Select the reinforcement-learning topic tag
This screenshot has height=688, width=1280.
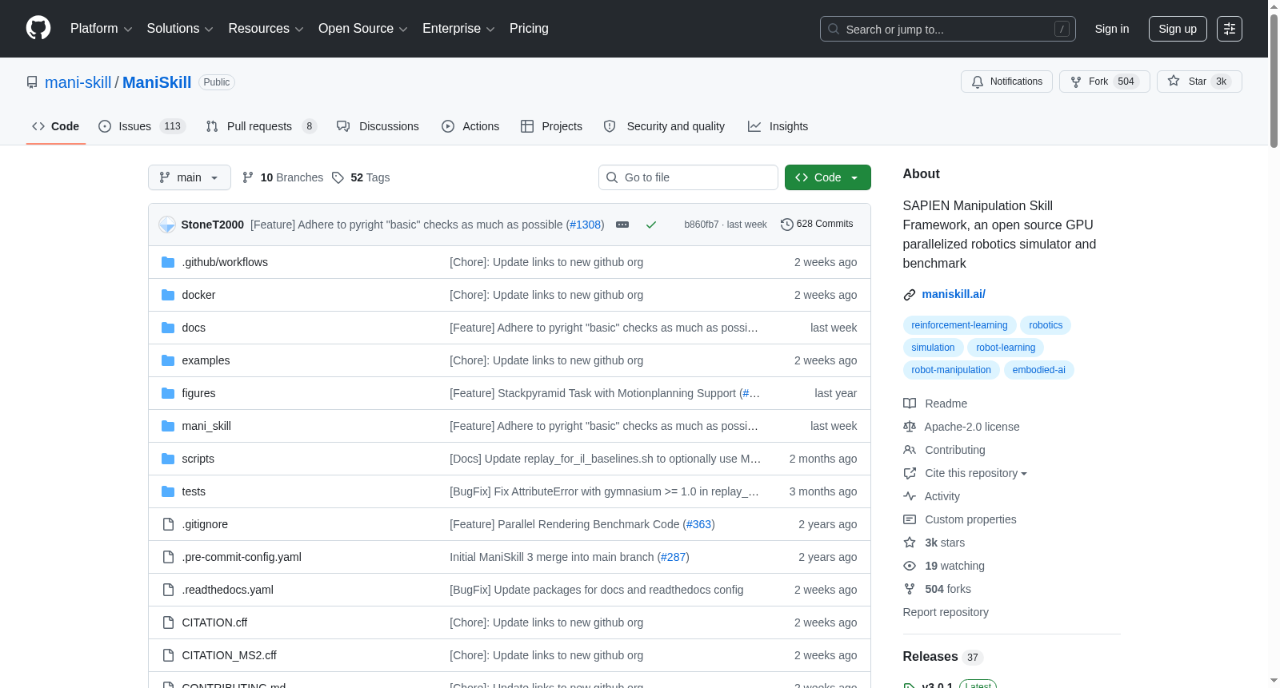(959, 325)
